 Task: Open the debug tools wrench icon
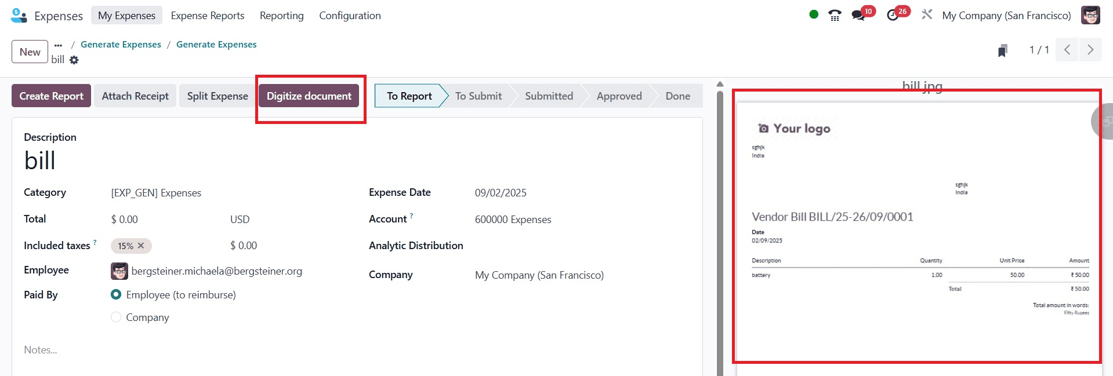927,14
